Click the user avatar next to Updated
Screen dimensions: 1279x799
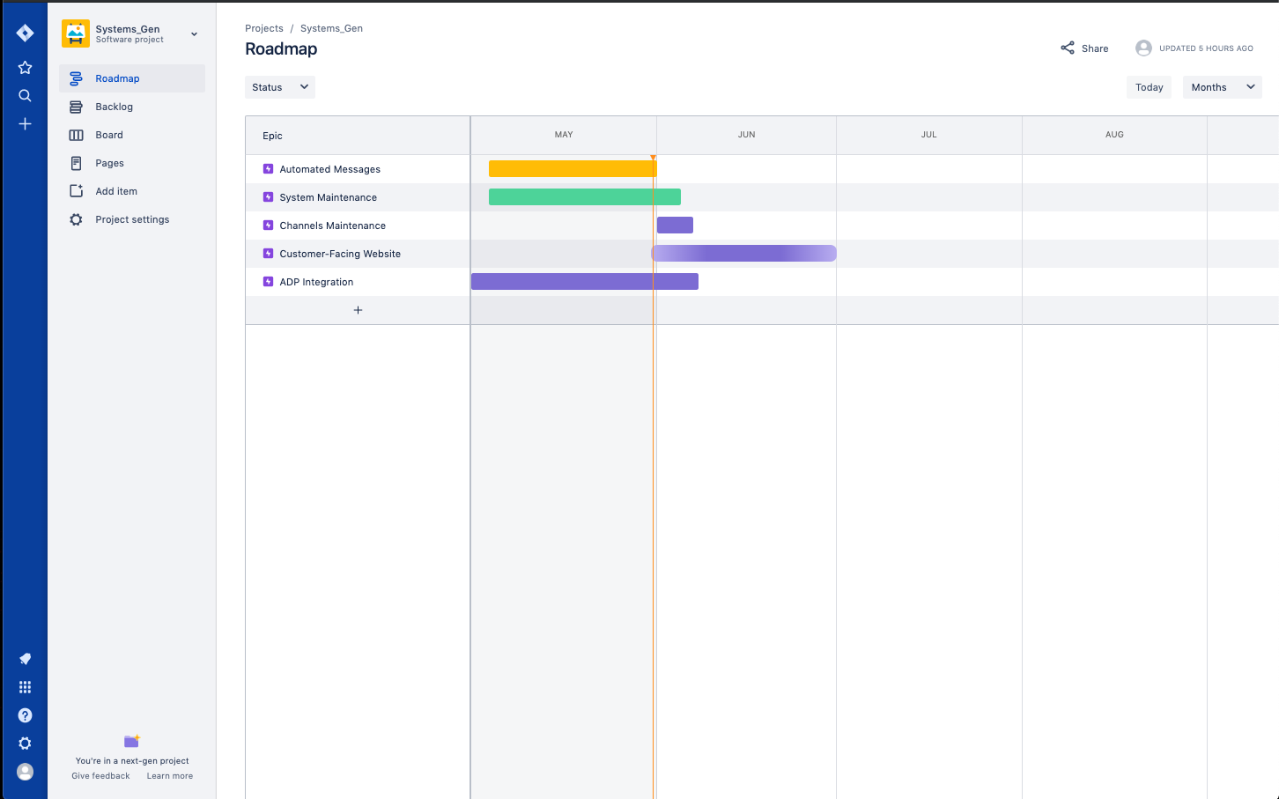1143,48
